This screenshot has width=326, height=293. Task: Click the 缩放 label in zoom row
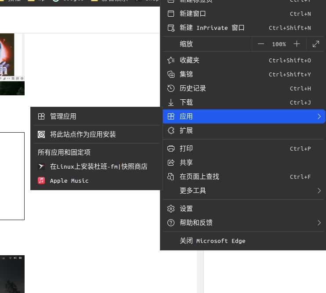[x=186, y=44]
